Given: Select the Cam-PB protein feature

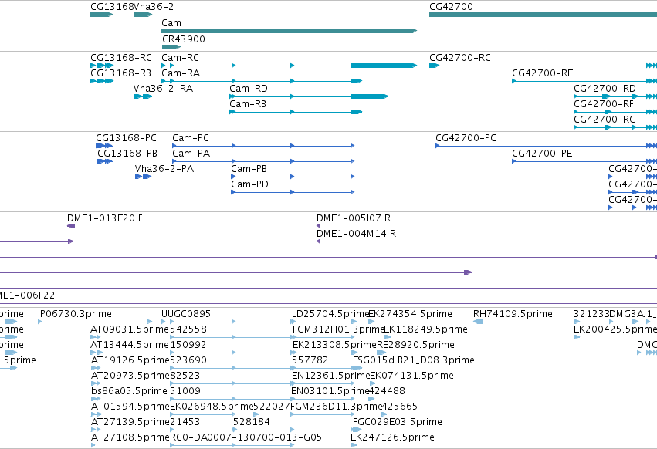Looking at the screenshot, I should click(x=293, y=177).
